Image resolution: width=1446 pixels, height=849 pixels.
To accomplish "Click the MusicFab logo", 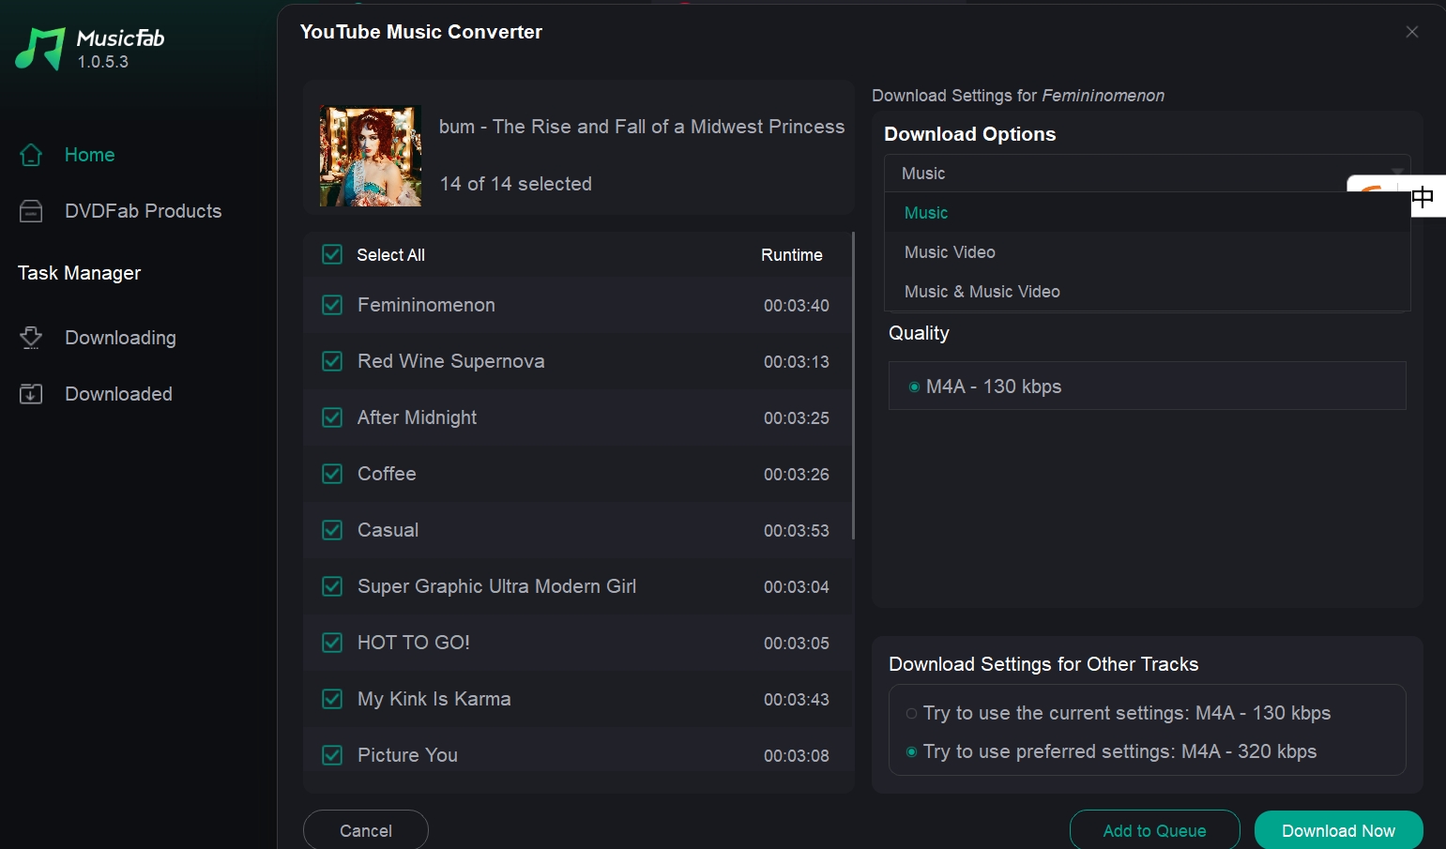I will (x=39, y=44).
